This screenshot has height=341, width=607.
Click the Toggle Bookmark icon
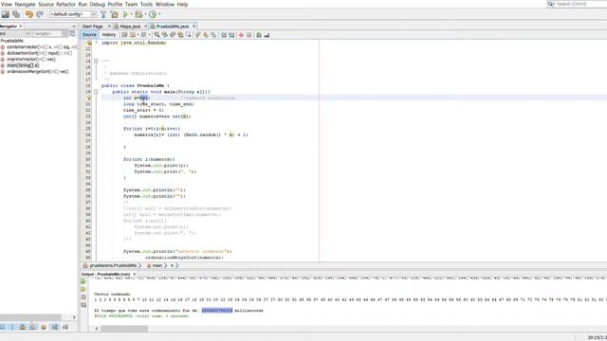pos(213,35)
